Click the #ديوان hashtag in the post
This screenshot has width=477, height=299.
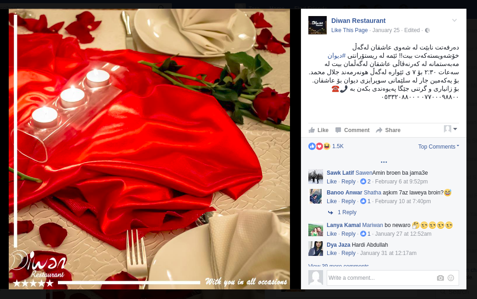coord(336,55)
